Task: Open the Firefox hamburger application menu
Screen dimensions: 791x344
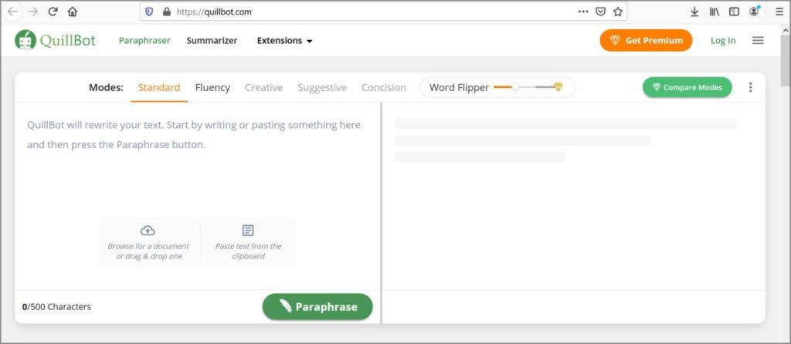Action: click(779, 12)
